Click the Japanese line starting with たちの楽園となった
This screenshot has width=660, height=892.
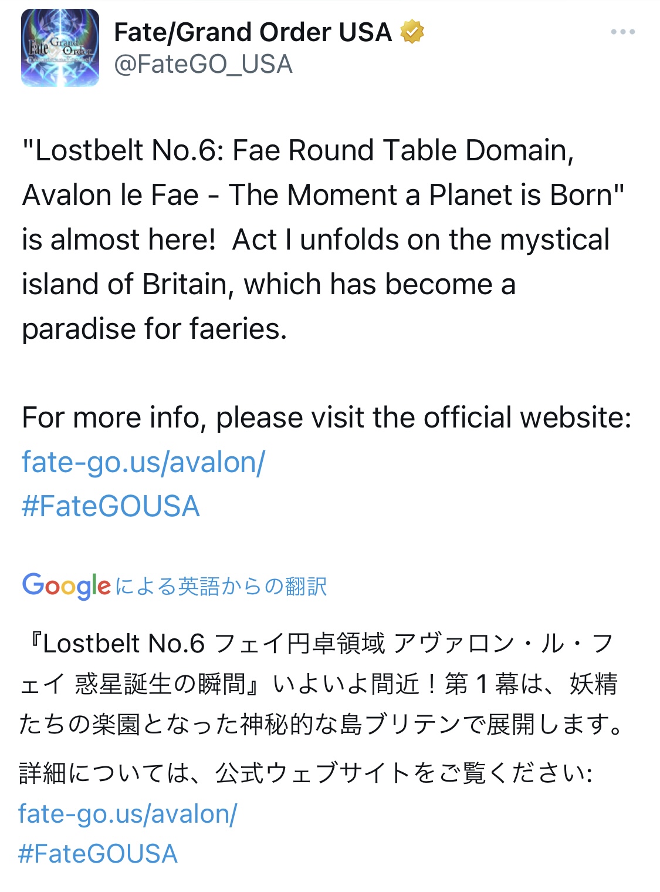tap(321, 725)
